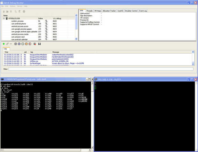Click the devices list scroll-down arrow

click(x=76, y=39)
